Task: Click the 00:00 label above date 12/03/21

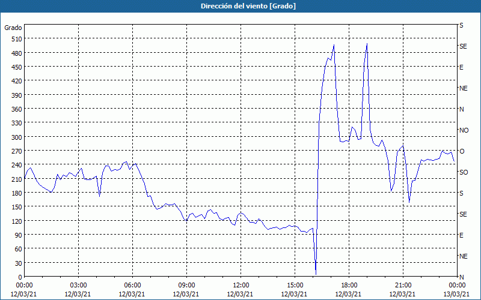Action: coord(25,286)
